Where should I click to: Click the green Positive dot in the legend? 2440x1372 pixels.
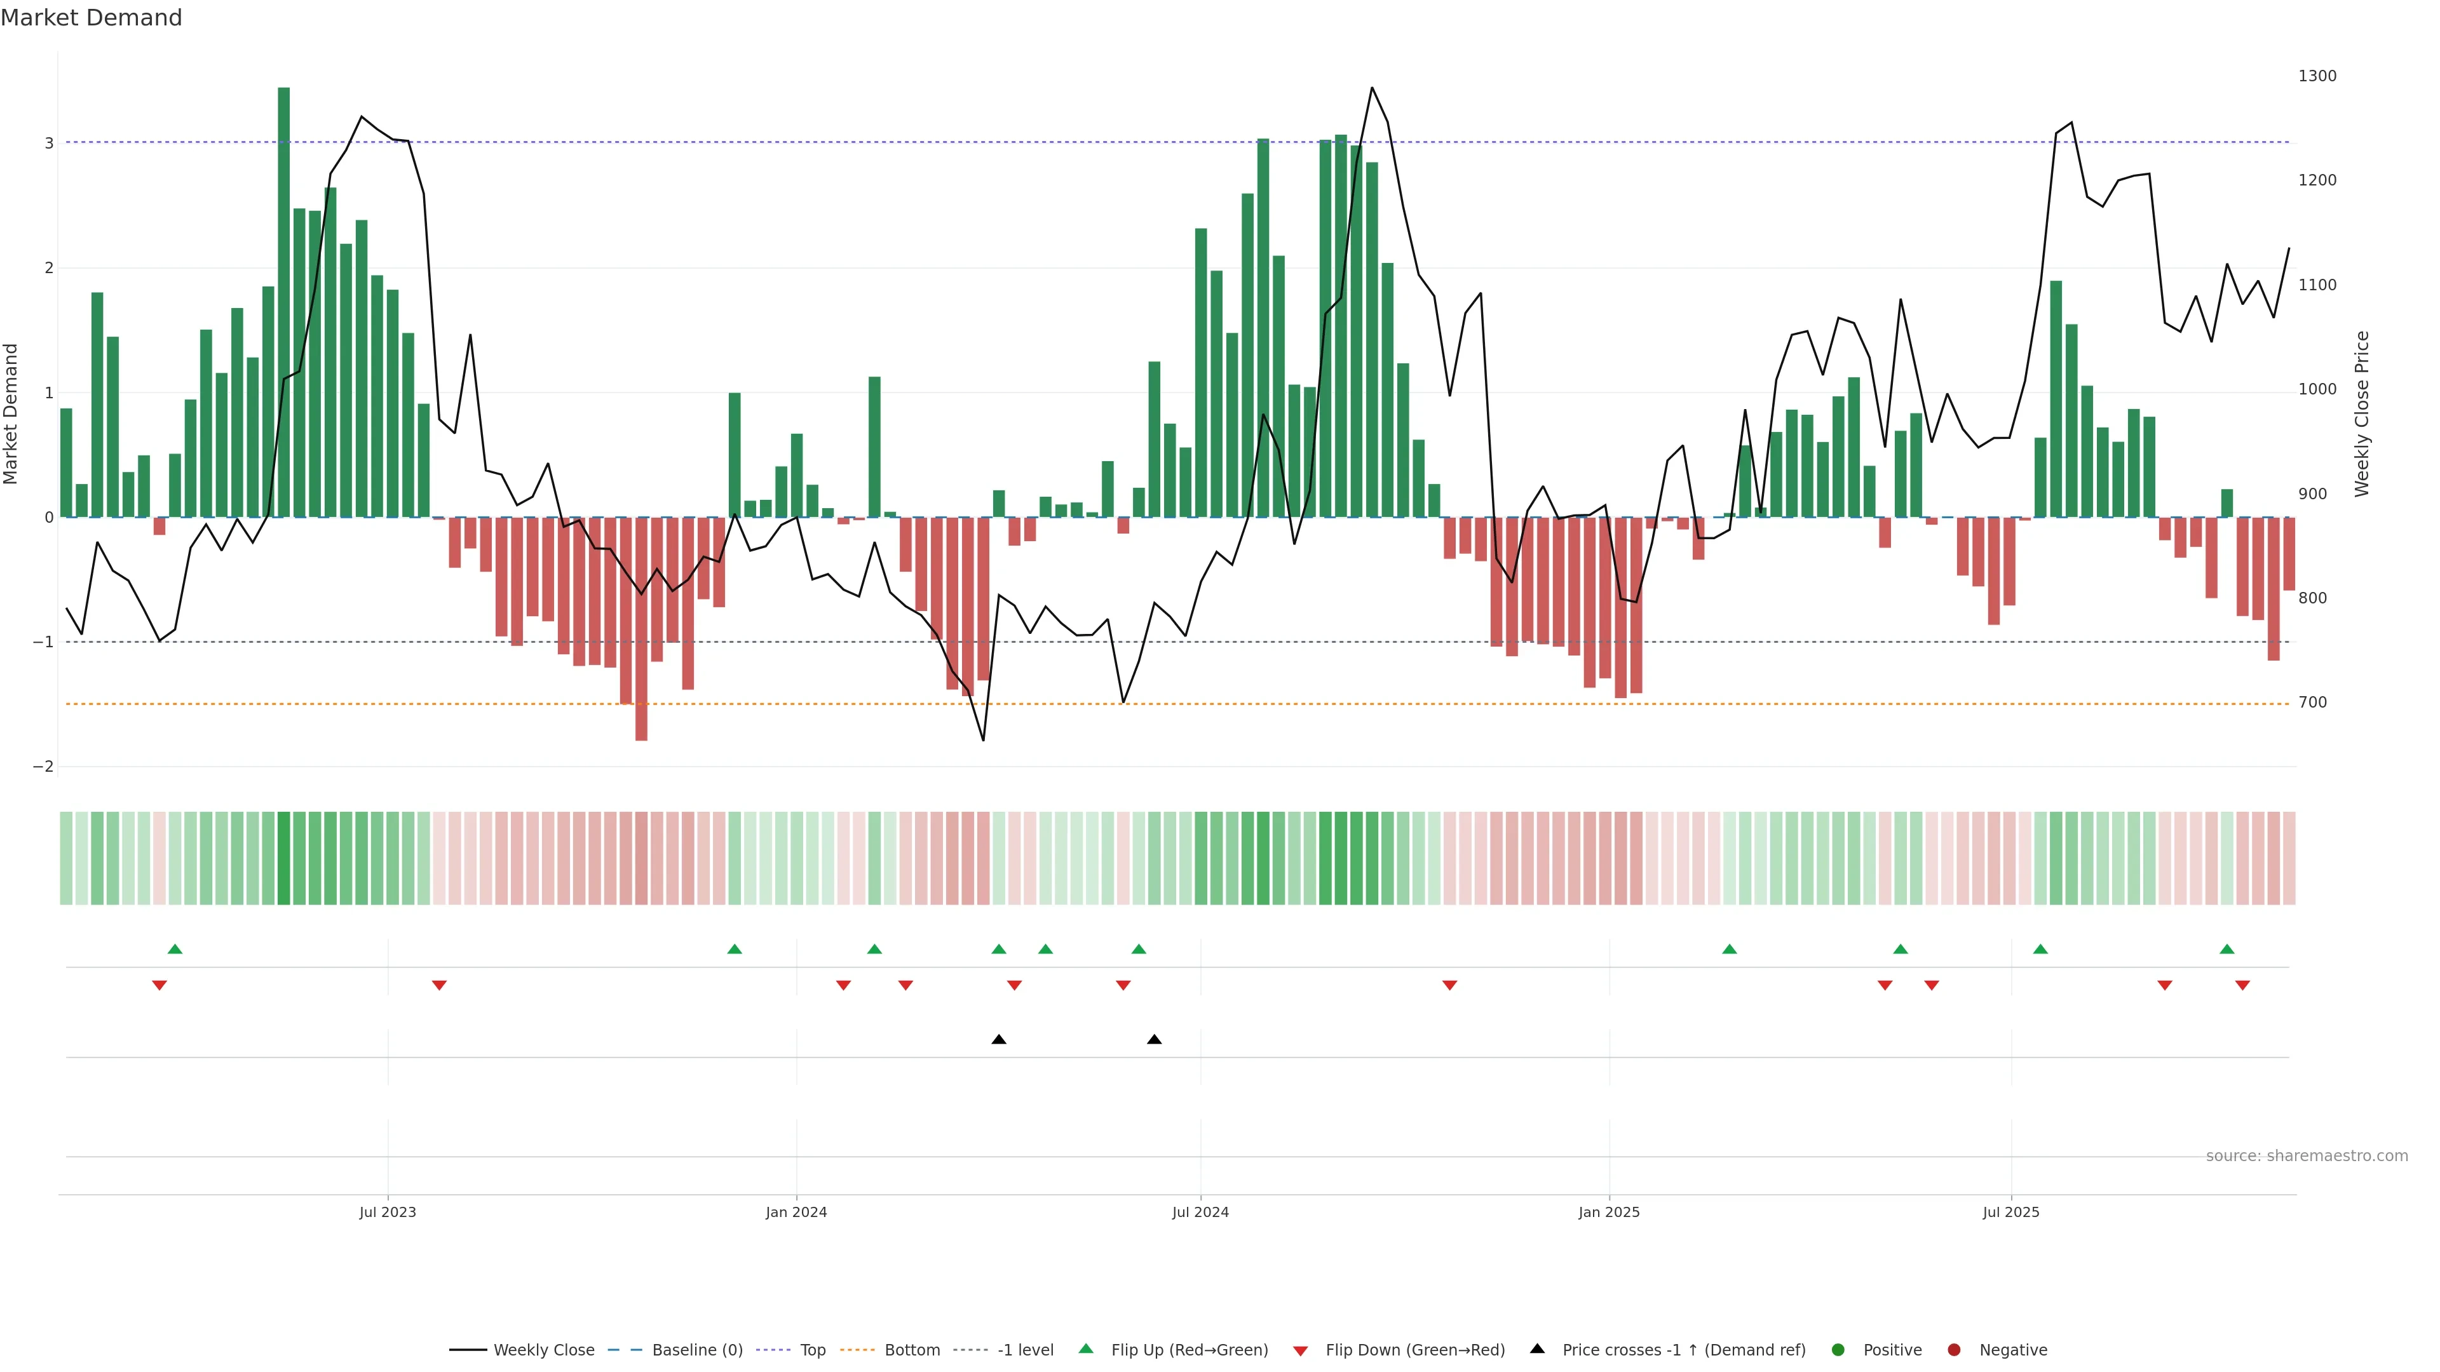[x=1838, y=1349]
